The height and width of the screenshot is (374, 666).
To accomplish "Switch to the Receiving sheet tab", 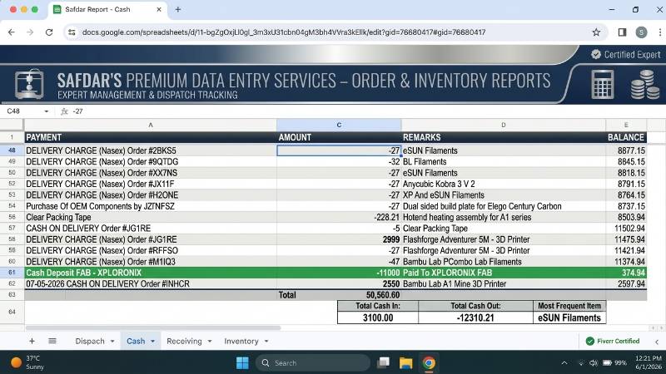I will [x=184, y=341].
